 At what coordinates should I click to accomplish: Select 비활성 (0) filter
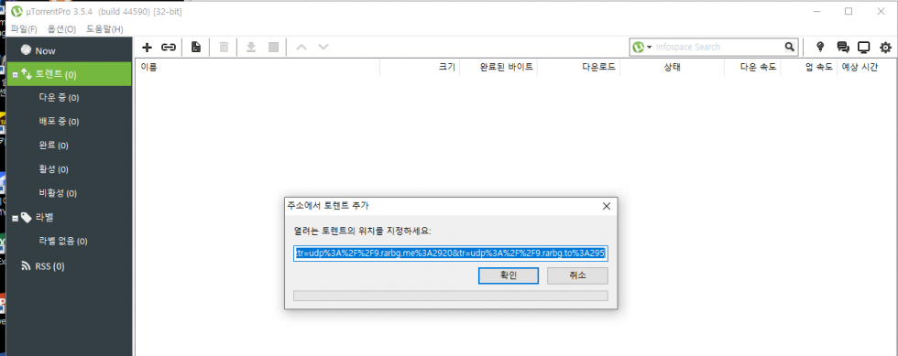57,193
